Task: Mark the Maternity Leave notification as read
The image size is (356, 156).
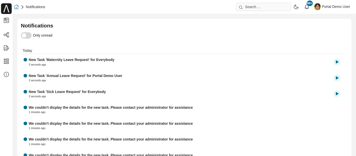Action: 25,60
